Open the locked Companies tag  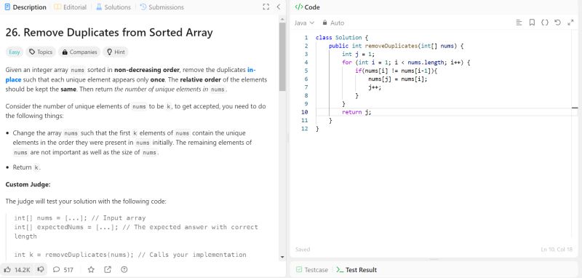(79, 52)
